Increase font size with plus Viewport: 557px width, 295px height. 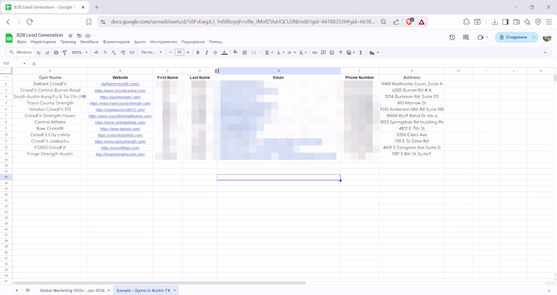point(188,53)
